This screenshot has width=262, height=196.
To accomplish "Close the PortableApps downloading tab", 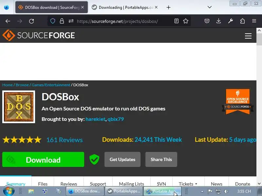I will pos(156,7).
